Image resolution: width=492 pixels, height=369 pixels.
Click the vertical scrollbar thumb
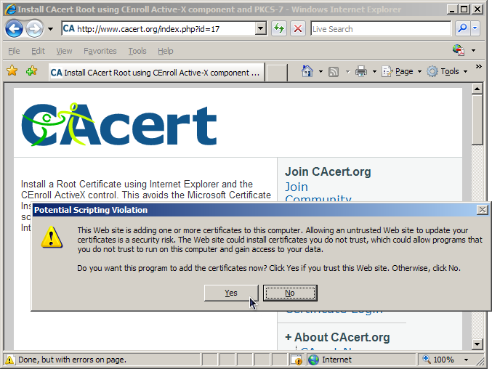click(477, 120)
